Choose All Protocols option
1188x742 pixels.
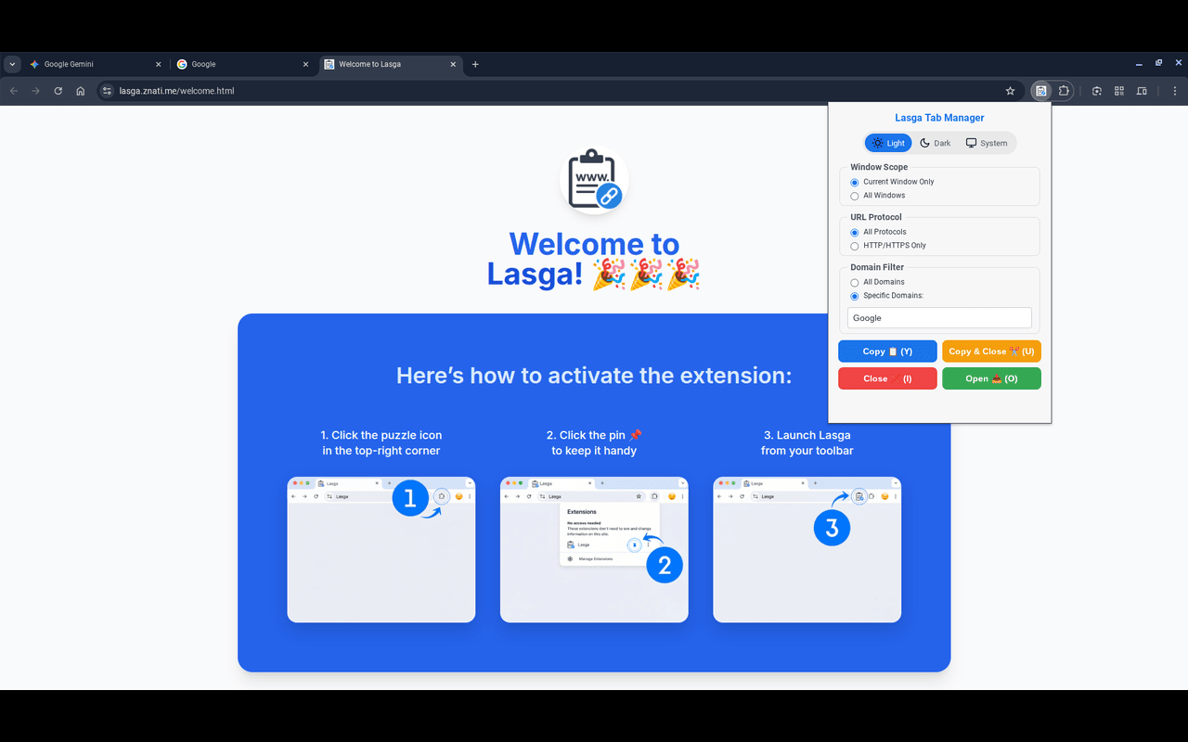point(855,232)
